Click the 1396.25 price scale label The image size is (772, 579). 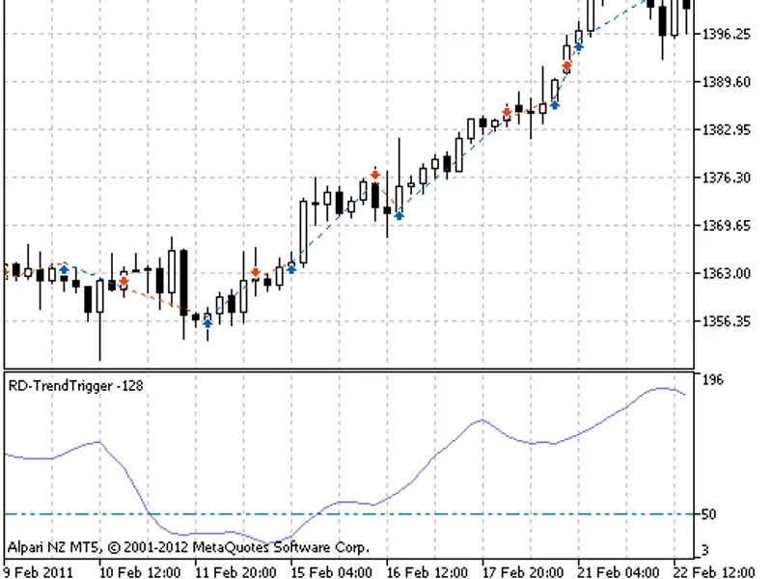[727, 35]
